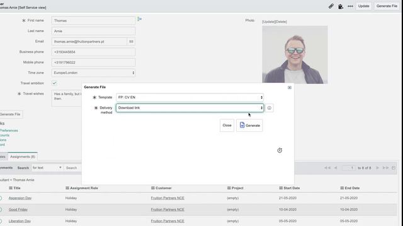Open the Start Date column menu icon
This screenshot has height=226, width=403.
click(281, 188)
